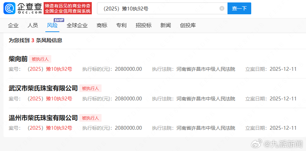Screen dimensions: 306x151
Task: Click date 2025-12-11 in the 武汉市柴氏珠宝 row
Action: (x=283, y=99)
